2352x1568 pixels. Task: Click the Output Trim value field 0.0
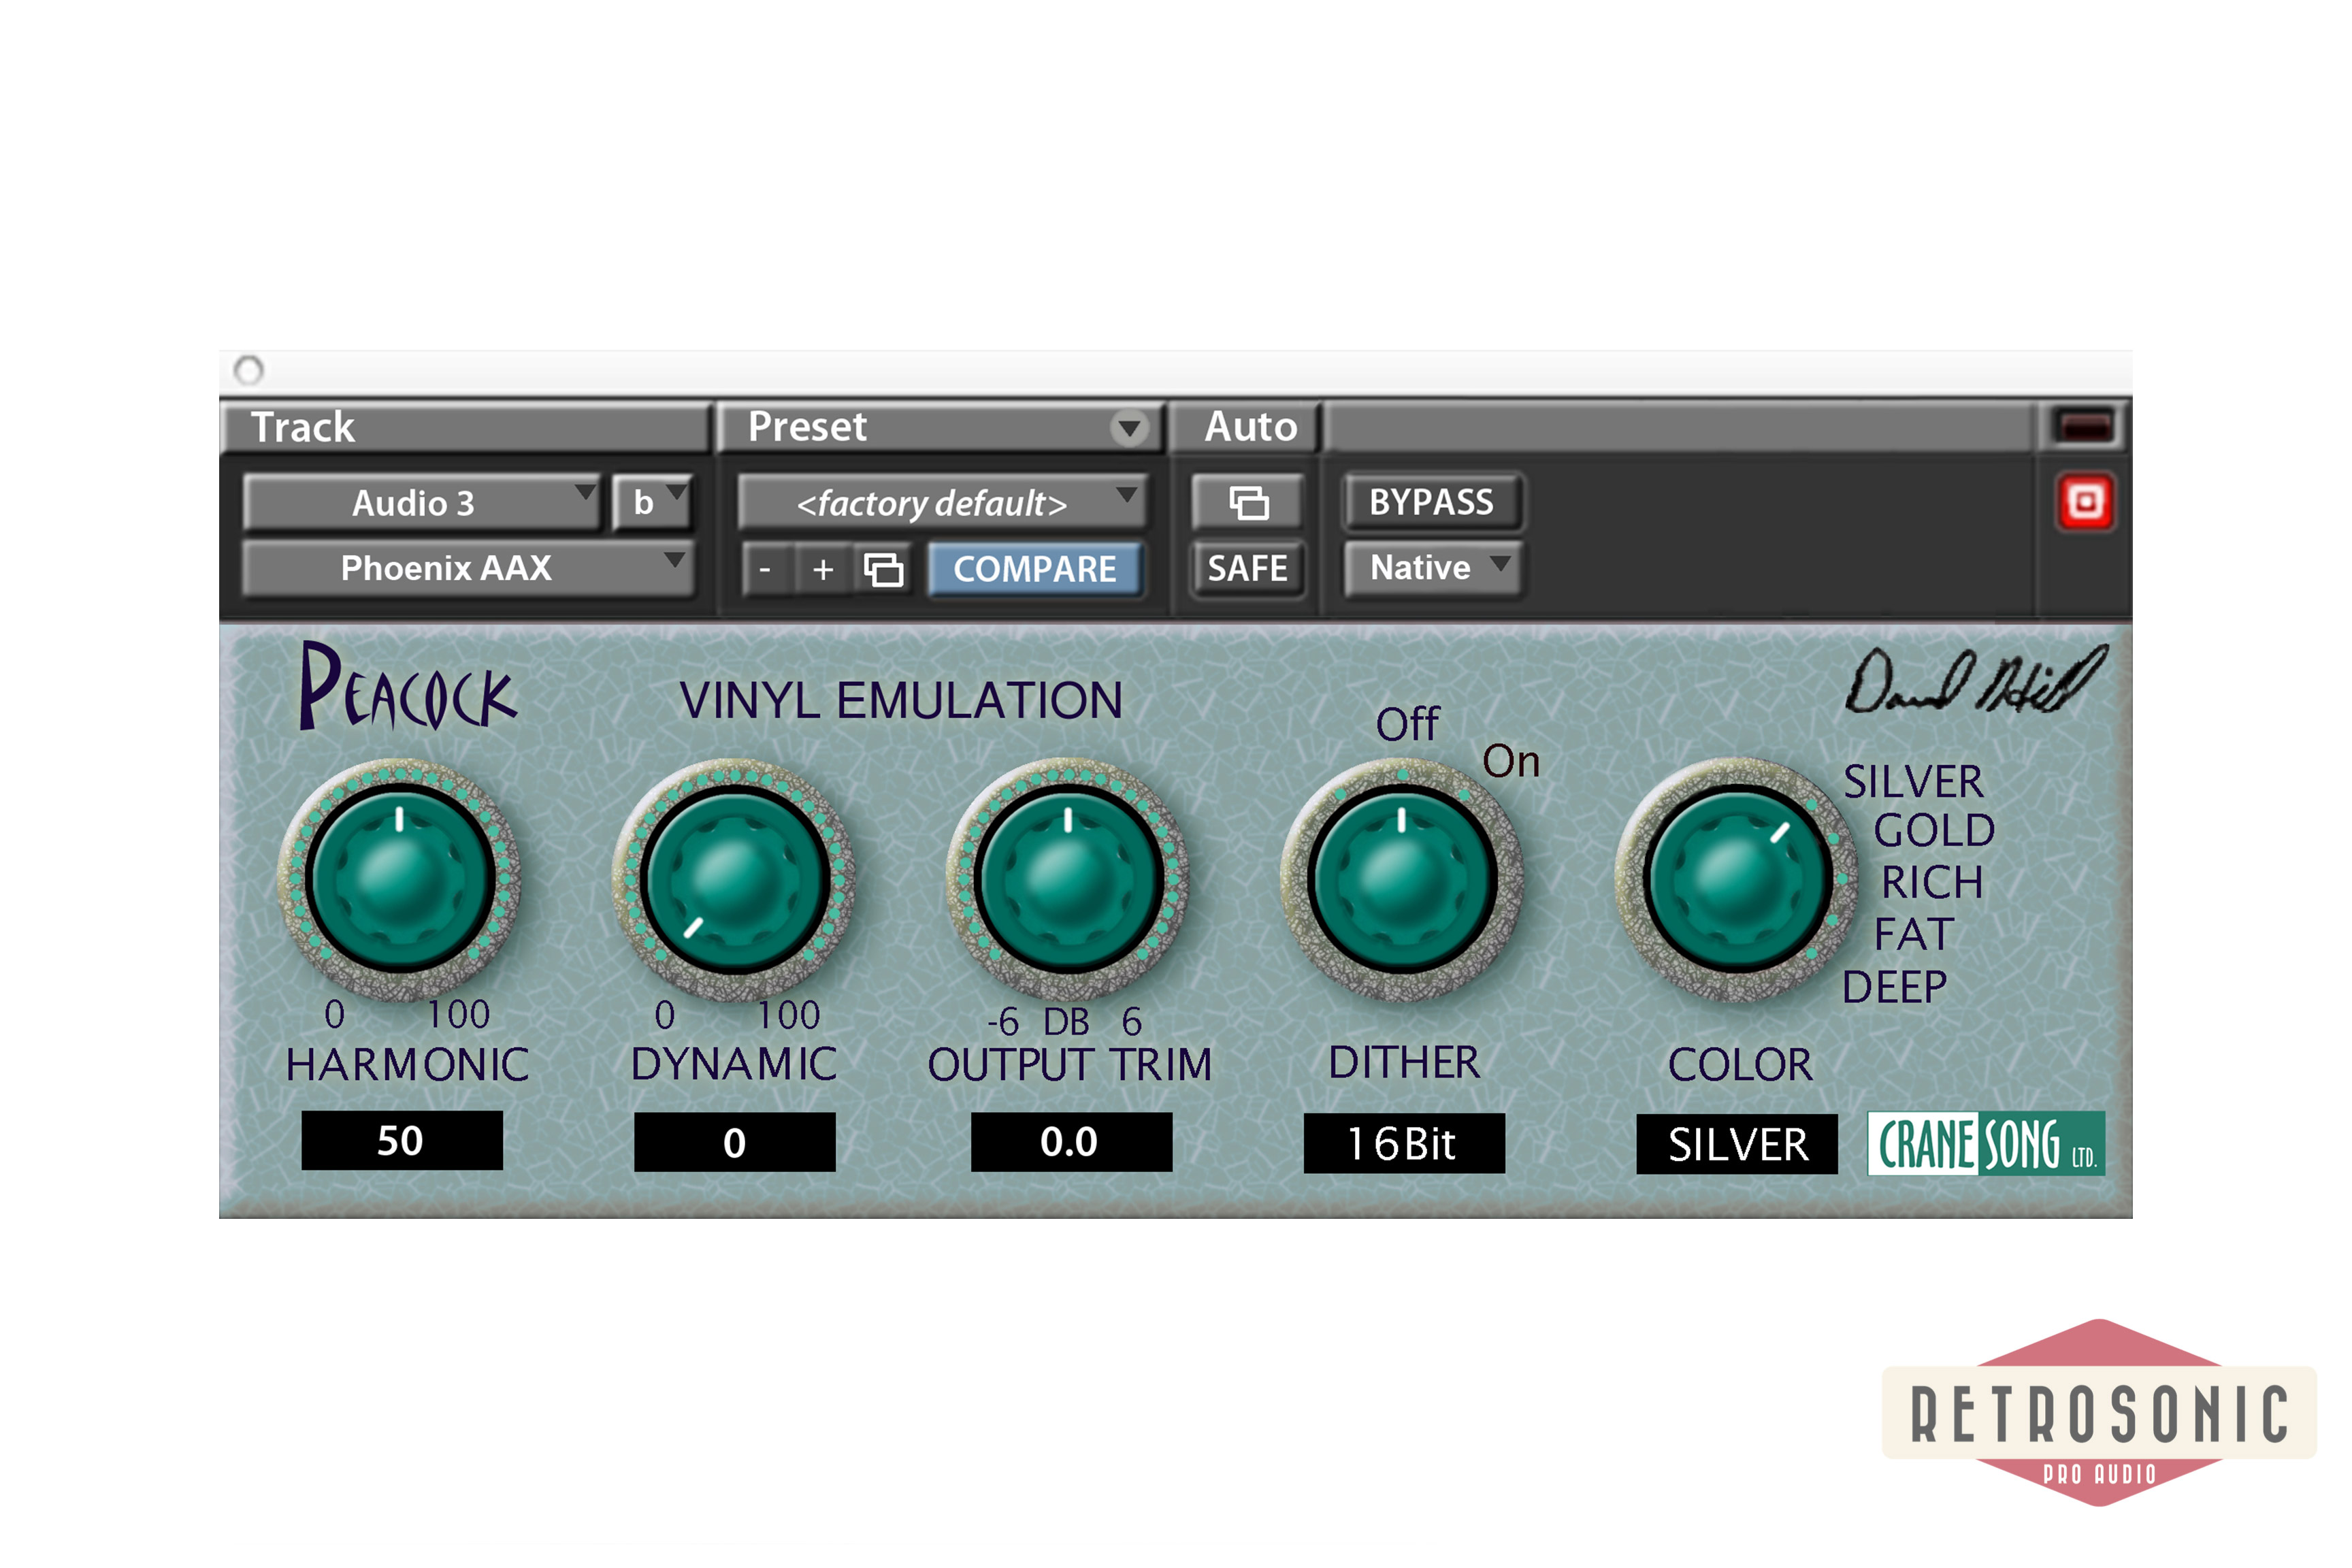tap(1071, 1142)
